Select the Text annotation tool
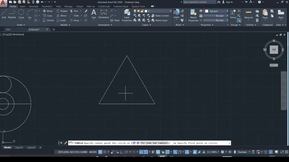The width and height of the screenshot is (289, 162). (x=93, y=14)
